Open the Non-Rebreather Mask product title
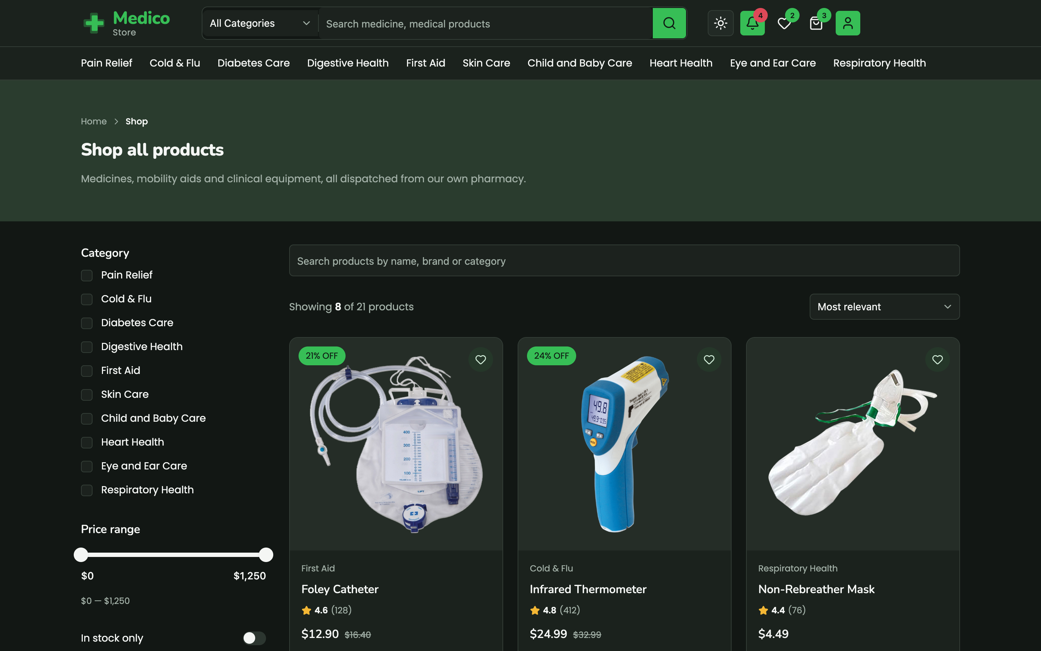Viewport: 1041px width, 651px height. [816, 589]
